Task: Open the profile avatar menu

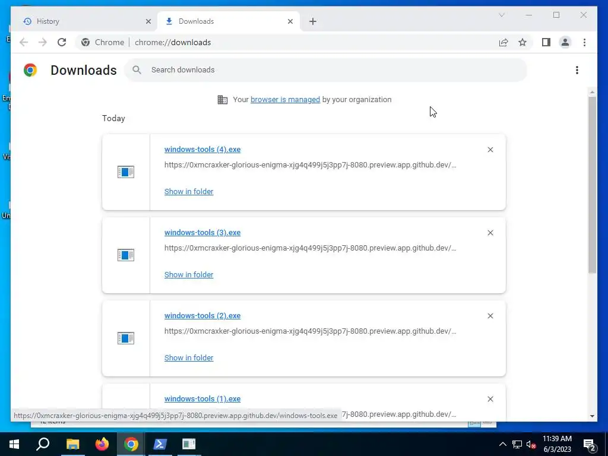Action: point(565,42)
